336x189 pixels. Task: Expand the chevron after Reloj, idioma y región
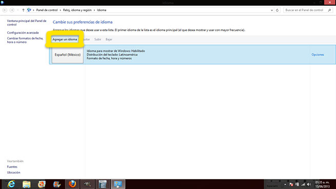click(x=94, y=10)
